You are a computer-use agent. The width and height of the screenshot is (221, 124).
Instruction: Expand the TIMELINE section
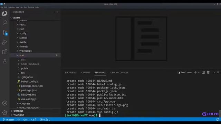point(35,115)
